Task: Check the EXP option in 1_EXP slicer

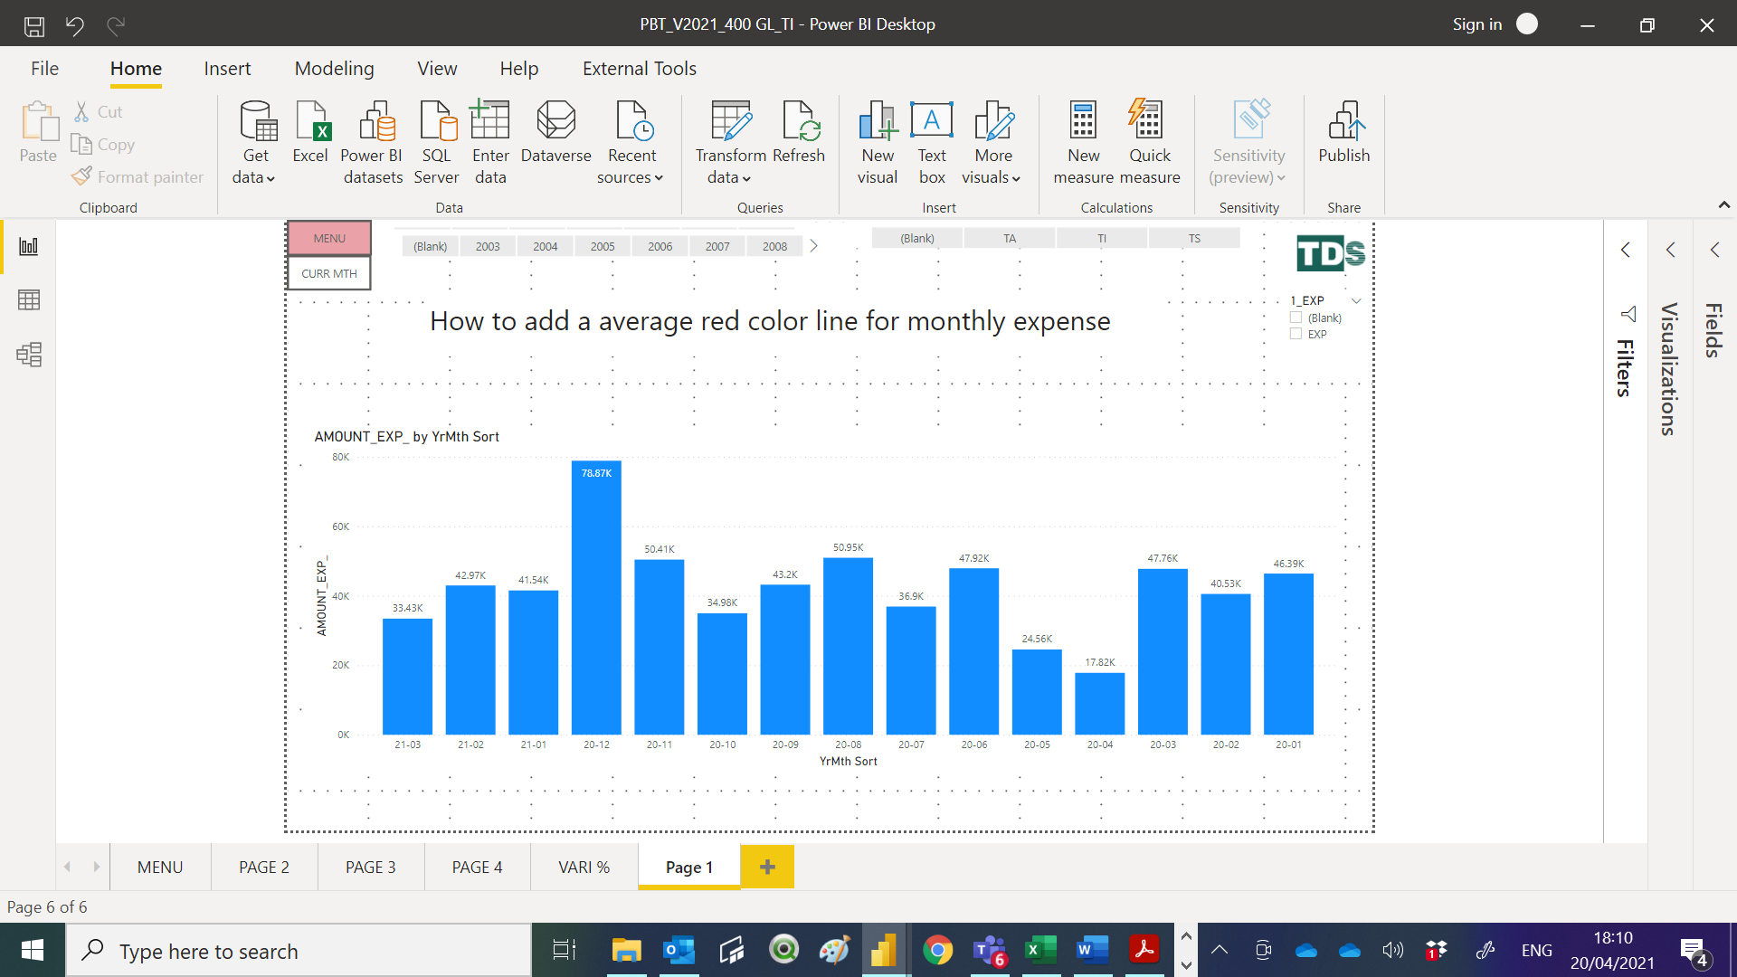Action: 1296,334
